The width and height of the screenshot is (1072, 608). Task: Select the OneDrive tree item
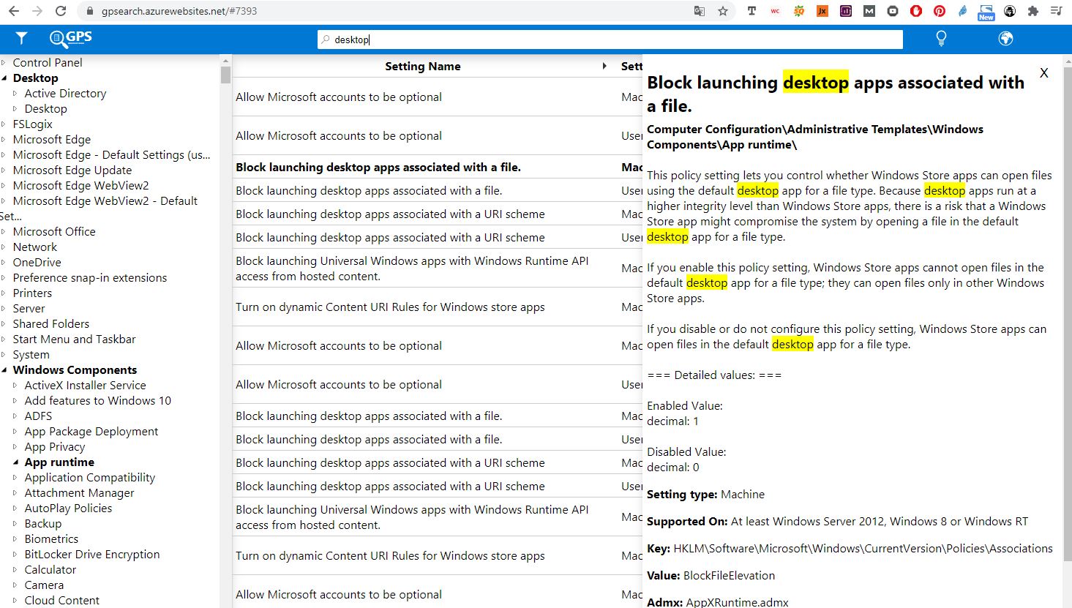tap(37, 263)
